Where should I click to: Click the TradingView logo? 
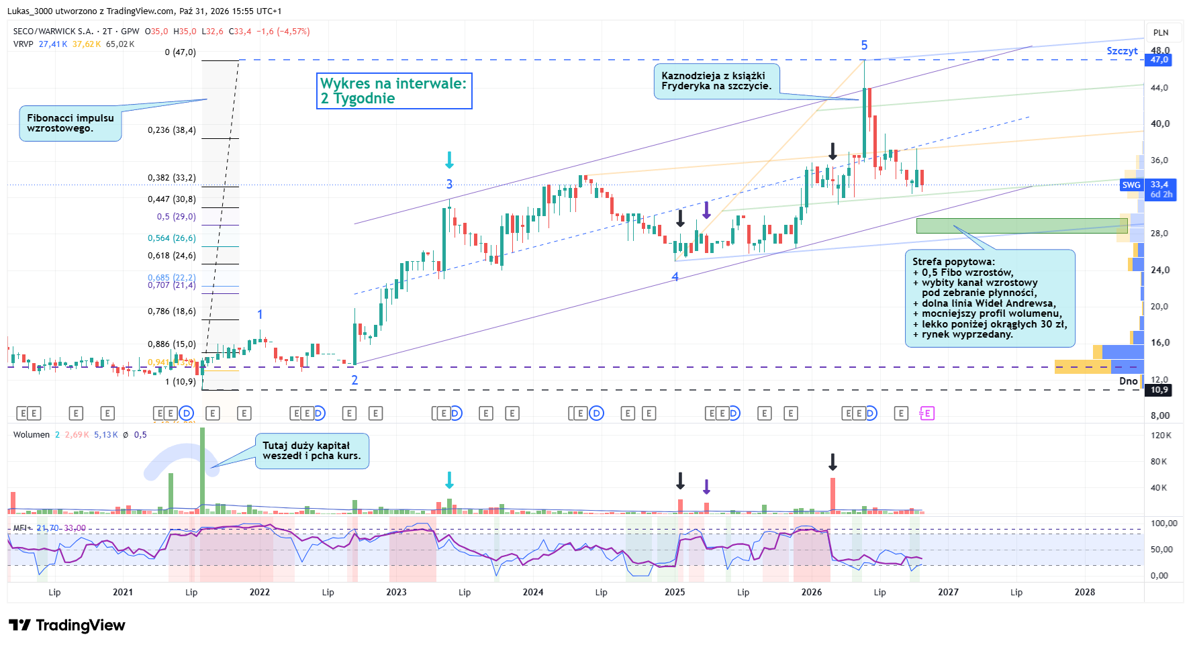tap(67, 626)
